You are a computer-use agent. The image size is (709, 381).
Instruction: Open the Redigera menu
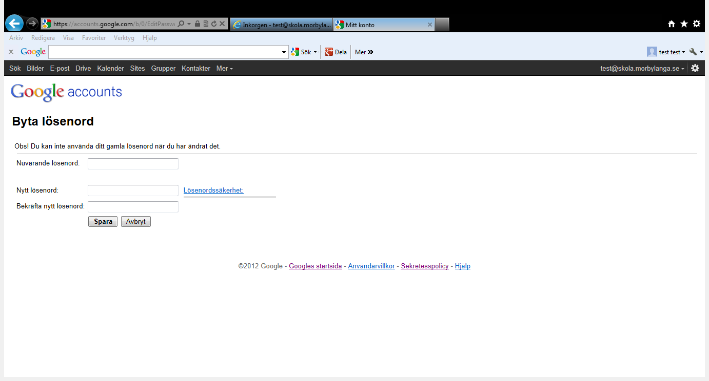coord(43,38)
